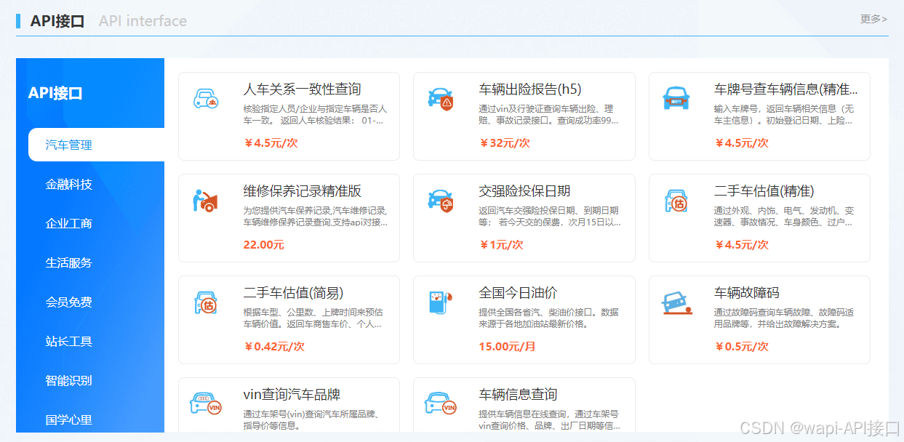Open the 站长工具 category

(x=69, y=341)
